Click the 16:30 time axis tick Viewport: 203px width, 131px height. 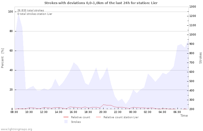(73, 112)
